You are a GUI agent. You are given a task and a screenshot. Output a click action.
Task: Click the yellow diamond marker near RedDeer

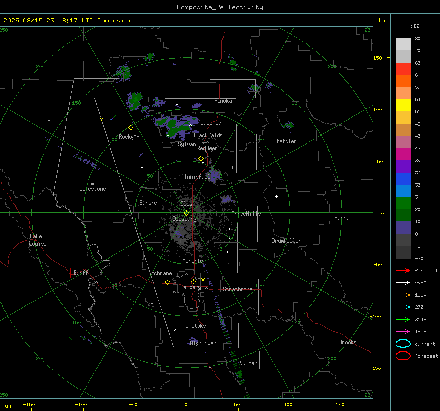pos(201,158)
